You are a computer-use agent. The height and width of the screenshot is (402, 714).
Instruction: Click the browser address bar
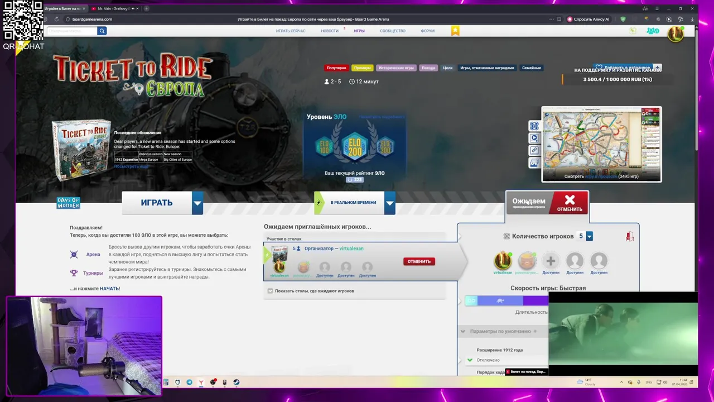coord(312,19)
